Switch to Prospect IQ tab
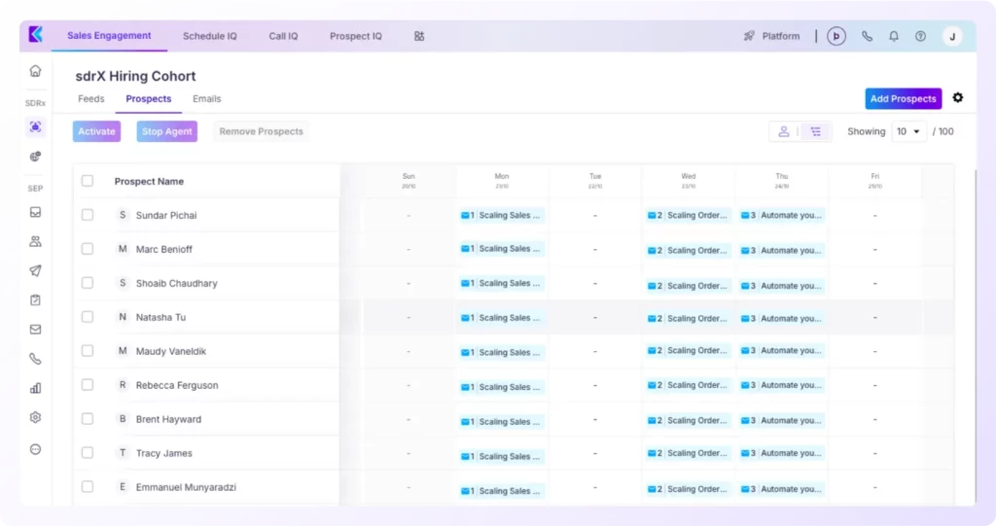996x526 pixels. pyautogui.click(x=356, y=36)
